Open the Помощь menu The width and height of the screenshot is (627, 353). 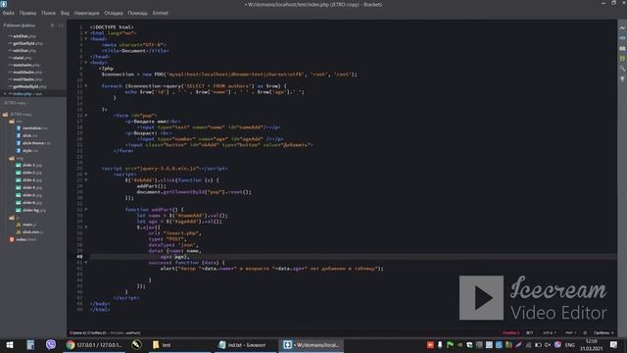(137, 13)
